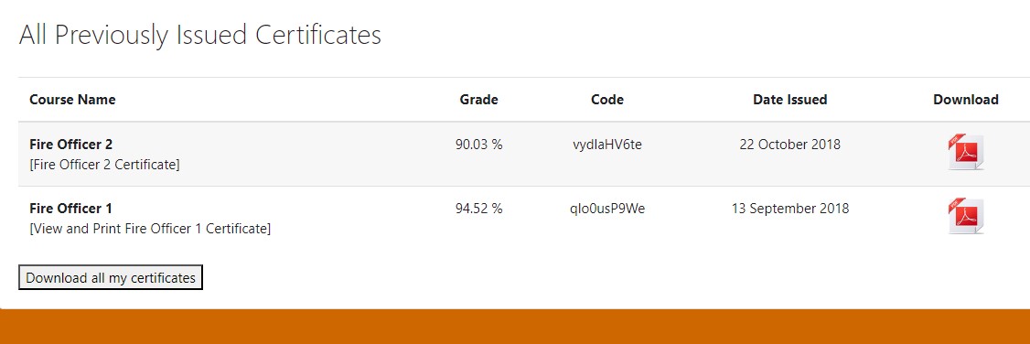Image resolution: width=1030 pixels, height=344 pixels.
Task: Click the 90.03 % grade value
Action: click(479, 145)
